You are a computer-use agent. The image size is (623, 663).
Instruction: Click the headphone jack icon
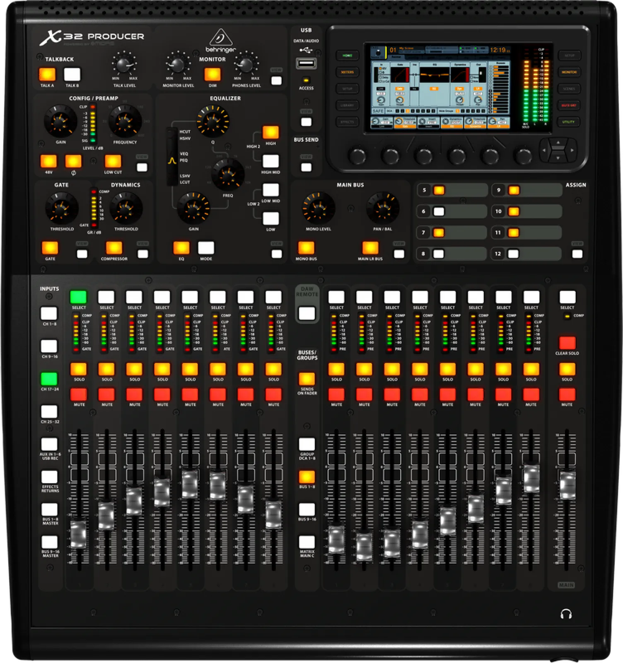pyautogui.click(x=566, y=614)
